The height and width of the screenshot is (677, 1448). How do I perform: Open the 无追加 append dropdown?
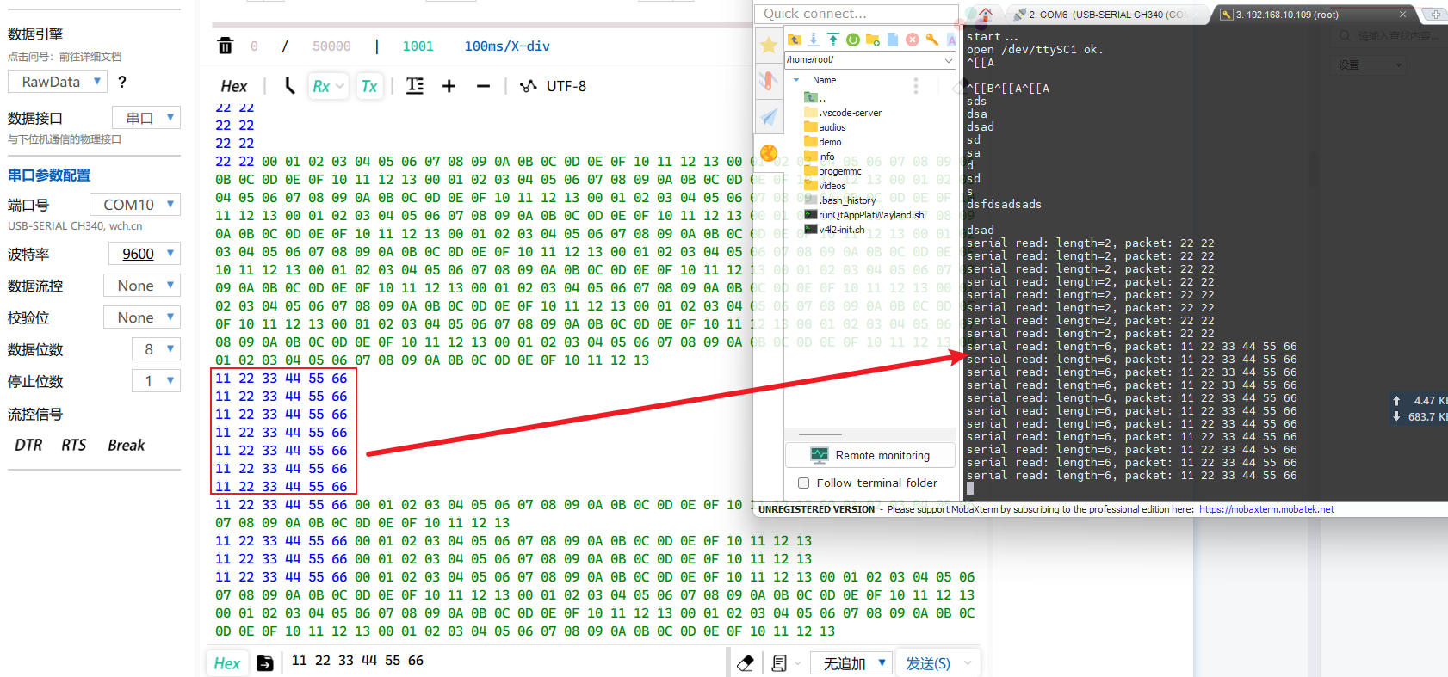(x=853, y=663)
